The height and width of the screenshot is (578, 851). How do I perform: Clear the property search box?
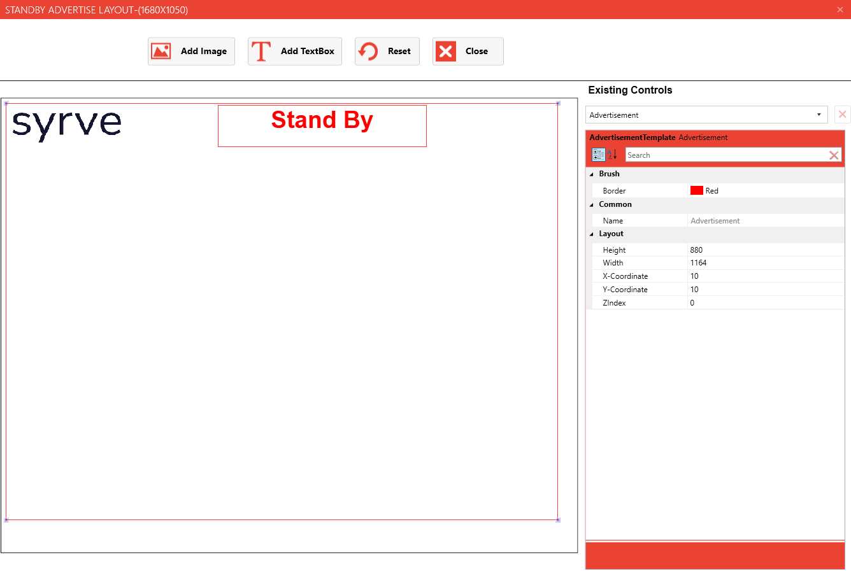[833, 155]
